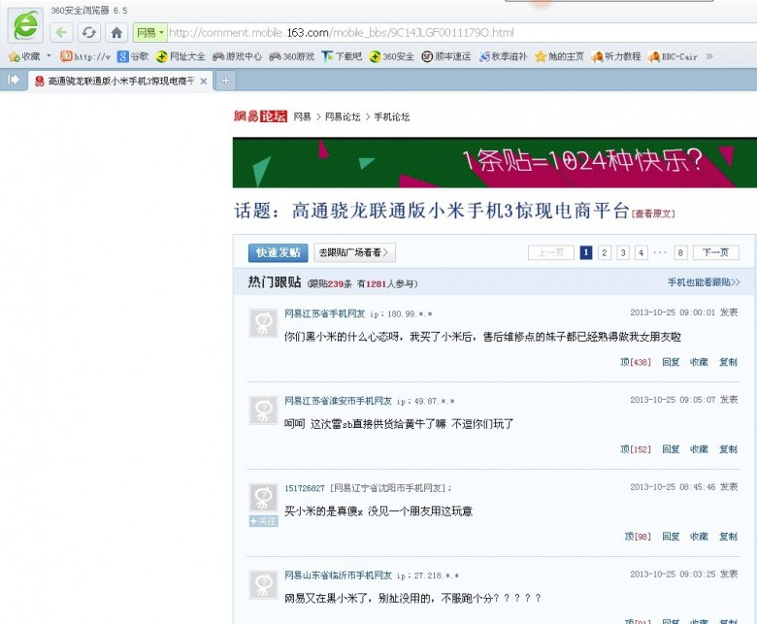
Task: Open the 手机也能看跟贴 link
Action: point(704,282)
